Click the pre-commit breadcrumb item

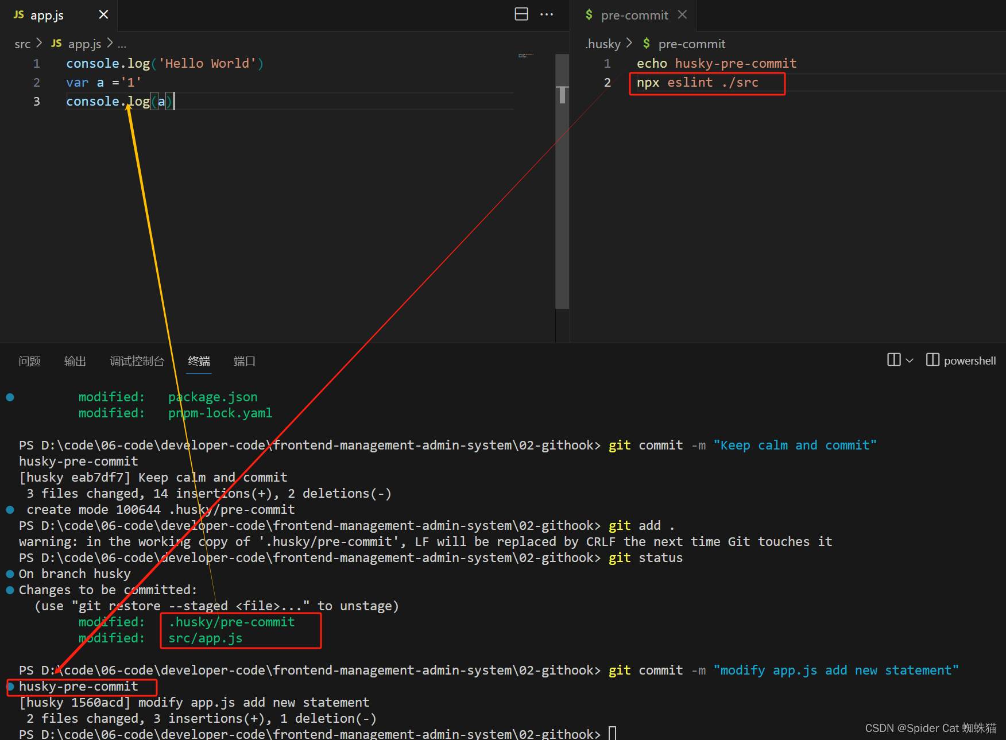tap(692, 44)
